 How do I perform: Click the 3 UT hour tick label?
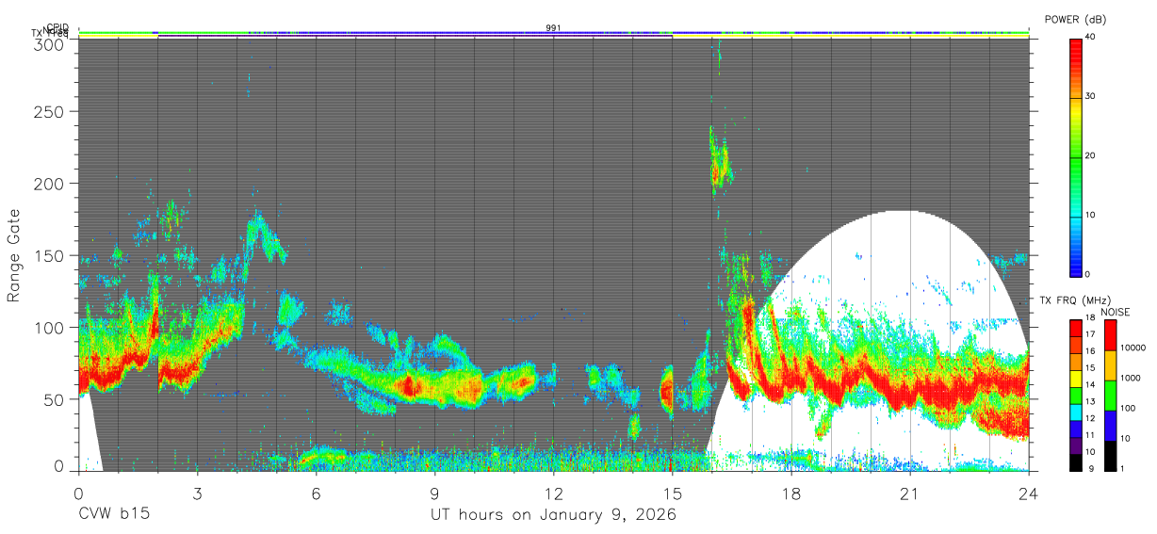197,494
